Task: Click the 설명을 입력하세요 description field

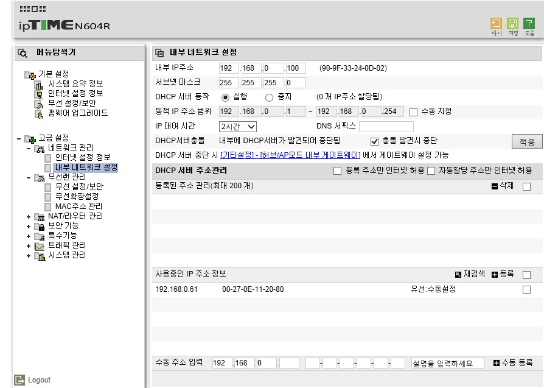Action: (x=447, y=364)
